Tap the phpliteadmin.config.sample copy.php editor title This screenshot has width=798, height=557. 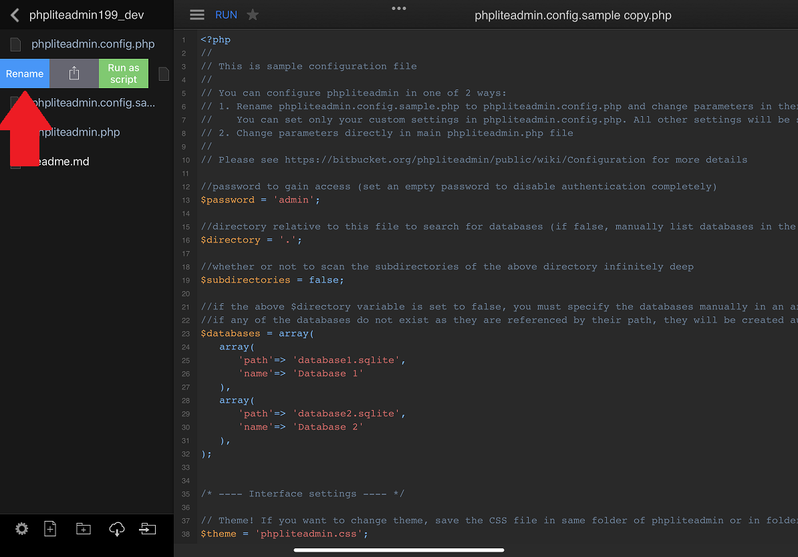573,15
